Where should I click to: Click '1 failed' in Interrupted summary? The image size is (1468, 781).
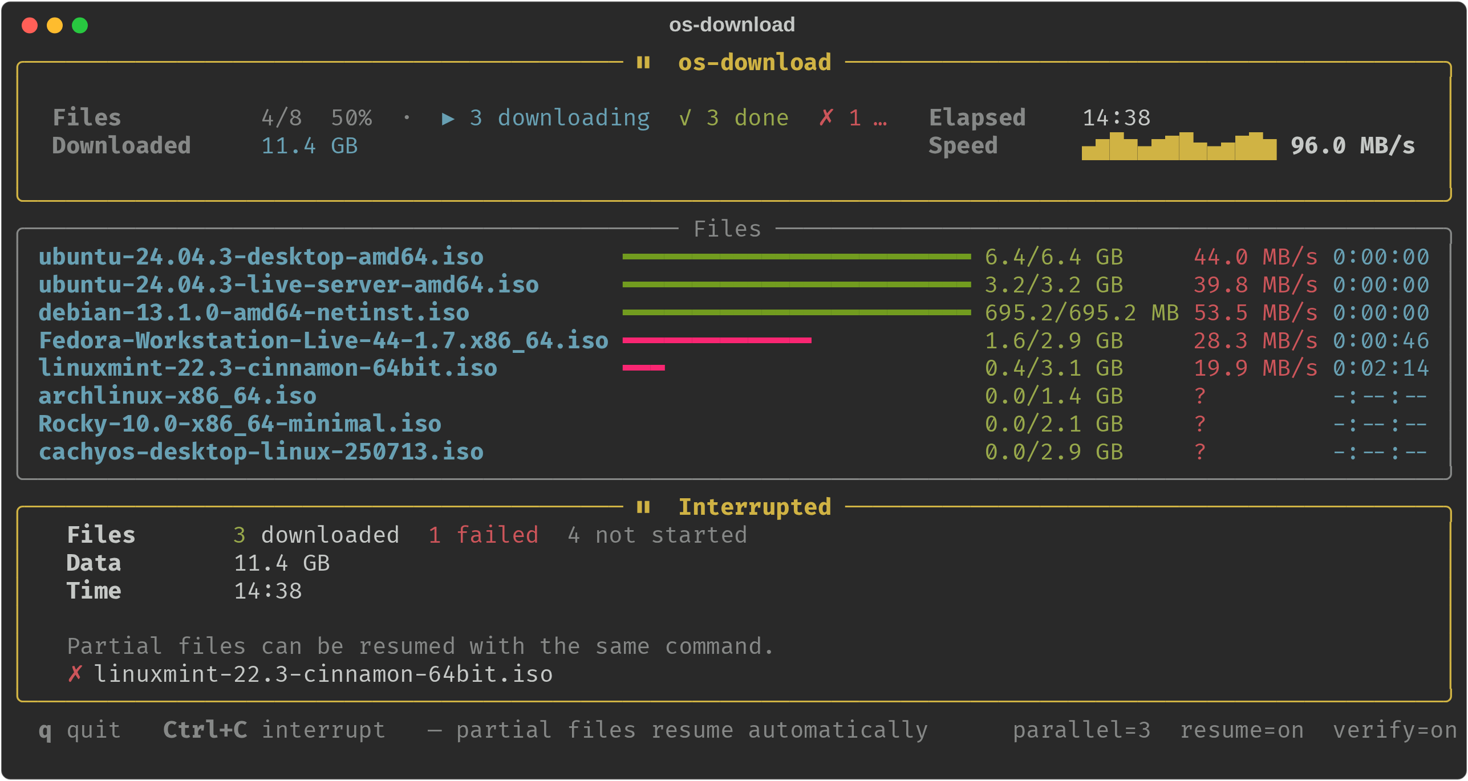tap(484, 535)
